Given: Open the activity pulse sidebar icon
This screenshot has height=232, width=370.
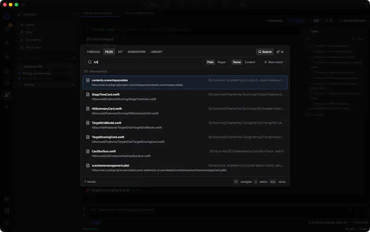Looking at the screenshot, I should (x=7, y=57).
